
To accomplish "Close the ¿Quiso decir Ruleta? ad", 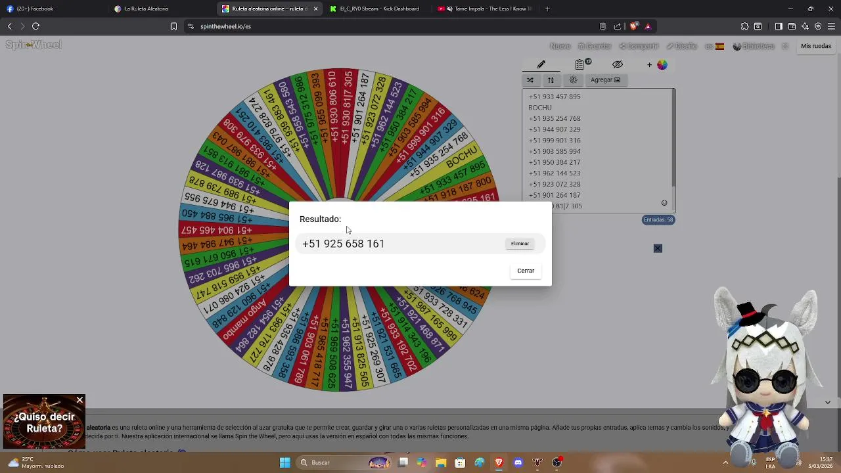I will pos(80,400).
